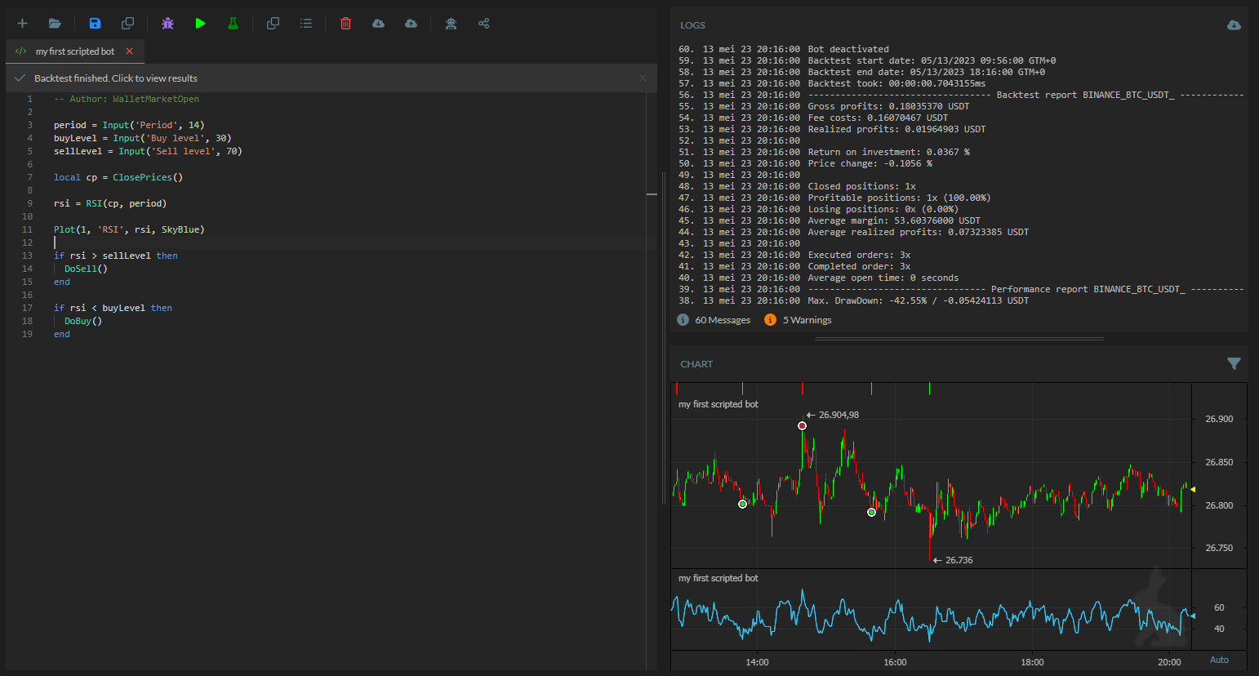The width and height of the screenshot is (1259, 676).
Task: Open the chart filter funnel dropdown
Action: (x=1234, y=364)
